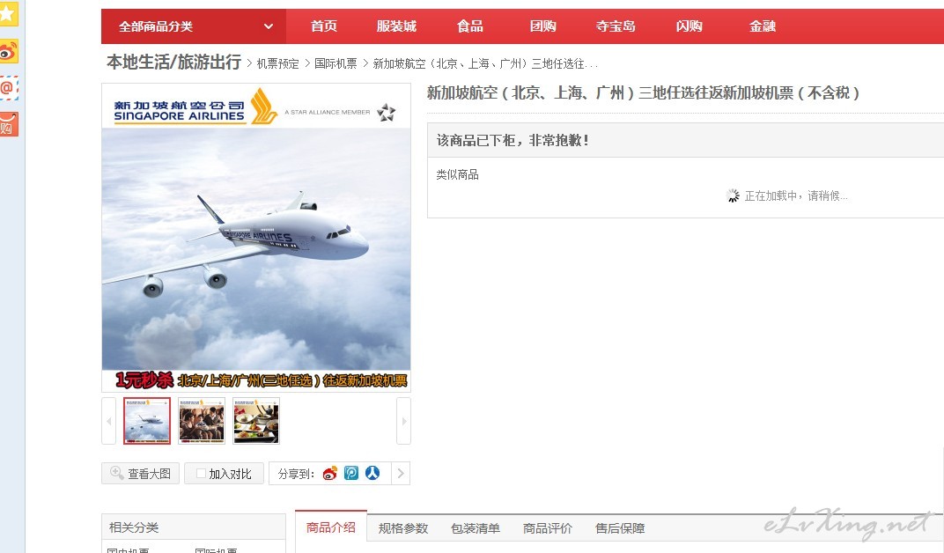Click the yellow star favorites icon in sidebar

[8, 13]
